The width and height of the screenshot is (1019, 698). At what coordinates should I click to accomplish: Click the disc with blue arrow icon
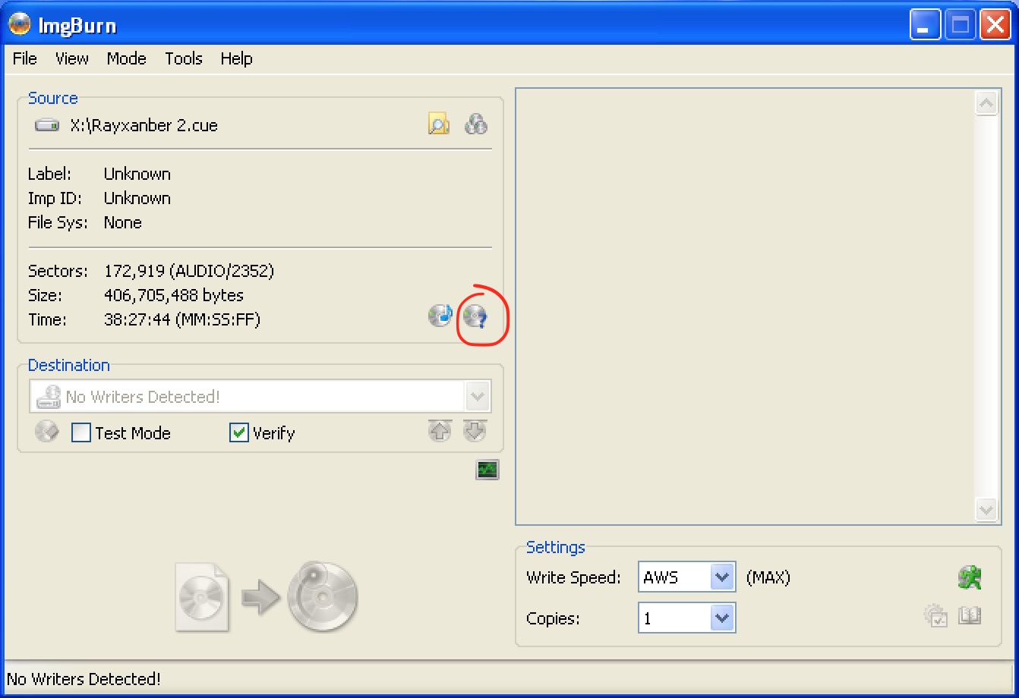click(440, 315)
